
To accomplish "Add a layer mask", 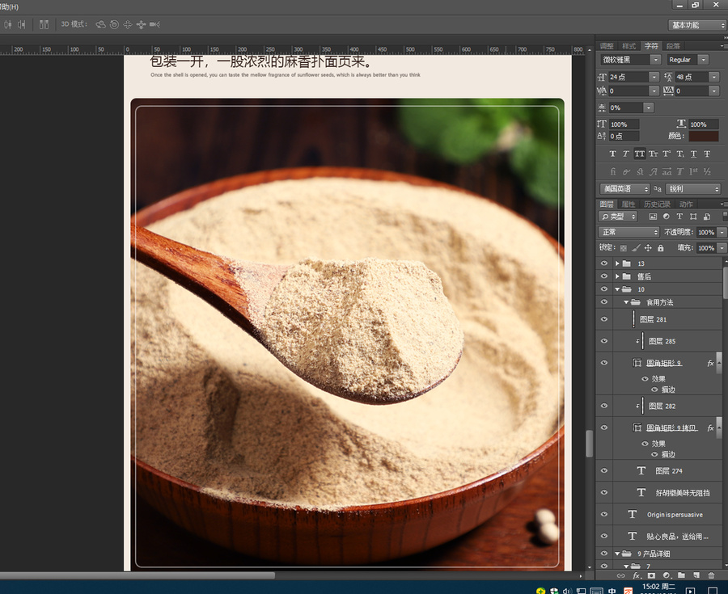I will click(x=651, y=575).
